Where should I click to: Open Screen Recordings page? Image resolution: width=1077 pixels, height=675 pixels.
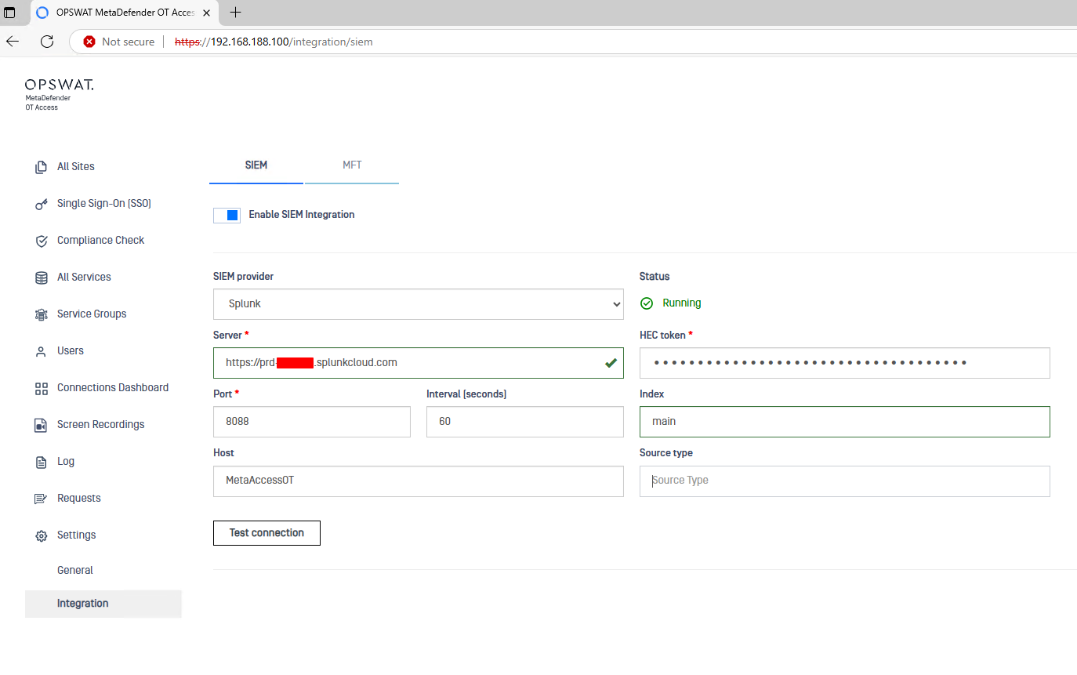(101, 425)
